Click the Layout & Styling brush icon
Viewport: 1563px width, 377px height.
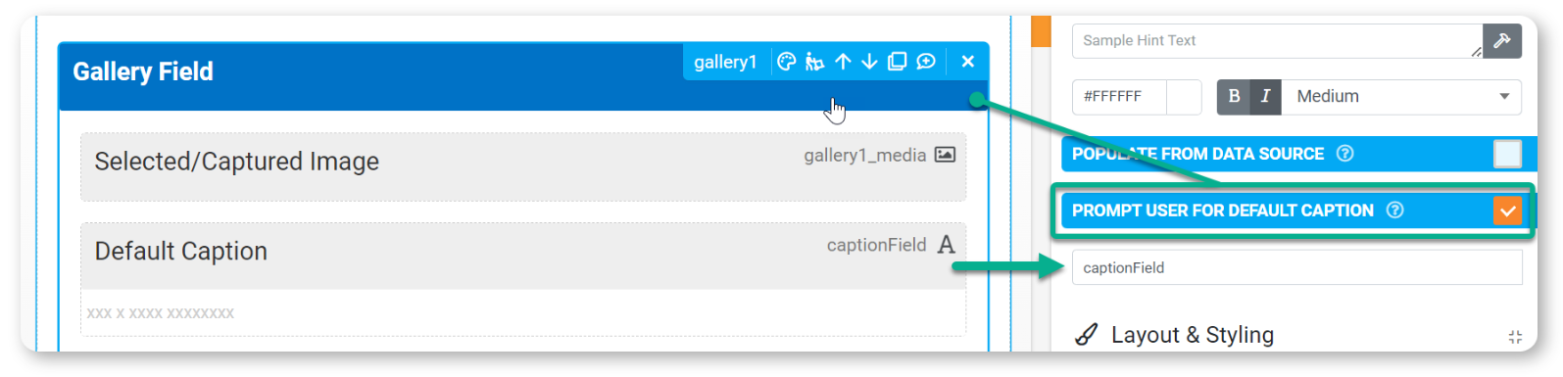coord(1087,335)
